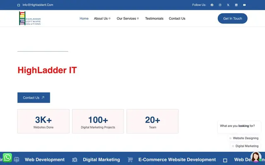
Task: Click the HighLadder IT heading
Action: [47, 70]
